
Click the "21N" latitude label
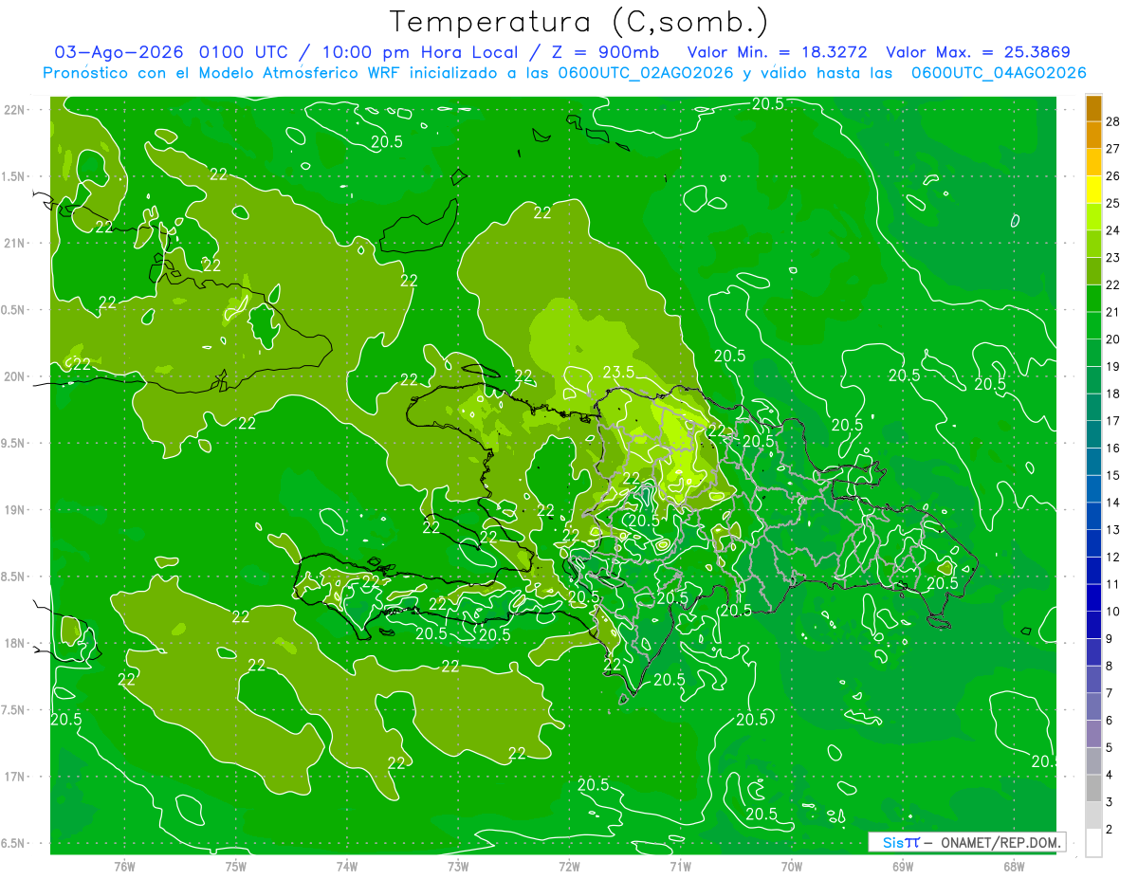click(13, 244)
